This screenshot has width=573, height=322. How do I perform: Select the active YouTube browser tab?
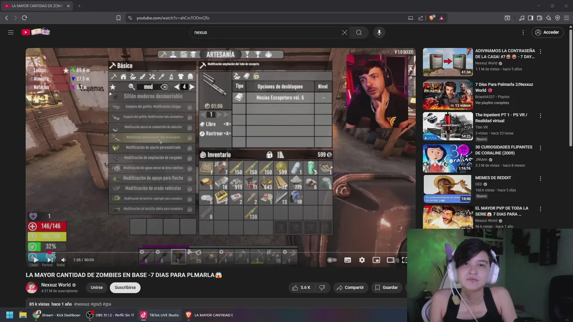36,6
